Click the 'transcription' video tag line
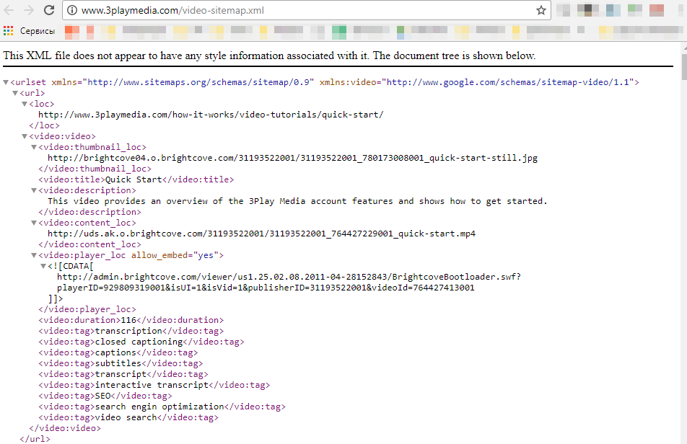687x444 pixels. (x=131, y=331)
